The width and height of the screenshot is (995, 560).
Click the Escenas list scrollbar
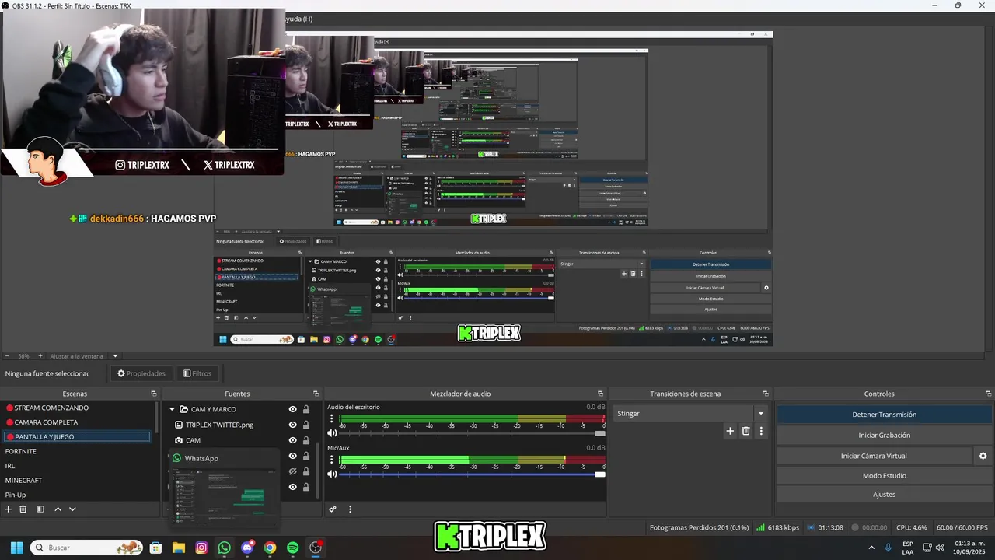155,418
